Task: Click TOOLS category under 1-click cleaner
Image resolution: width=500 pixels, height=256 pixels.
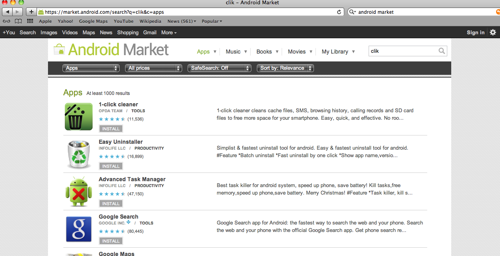Action: click(x=138, y=111)
